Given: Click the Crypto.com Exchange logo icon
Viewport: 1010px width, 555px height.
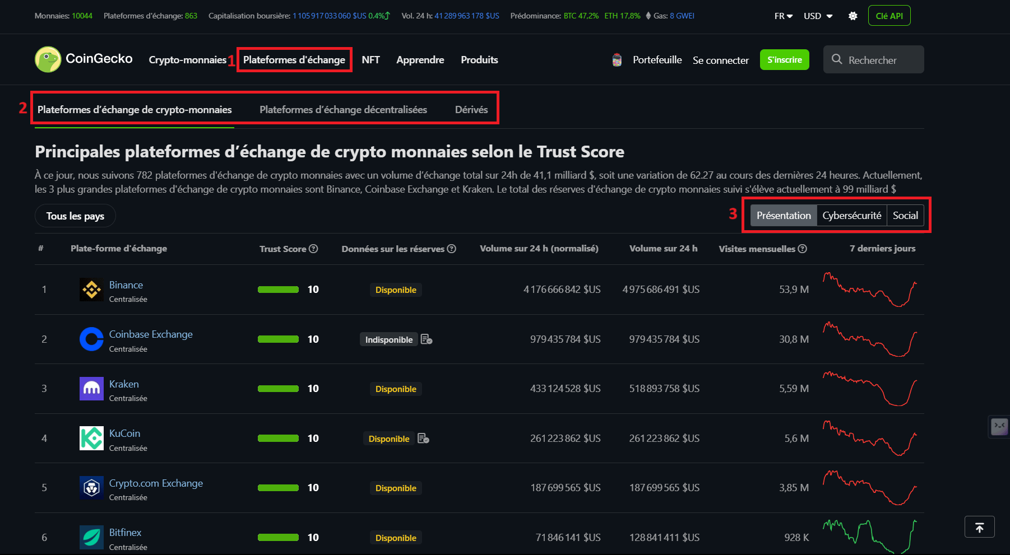Looking at the screenshot, I should coord(91,488).
